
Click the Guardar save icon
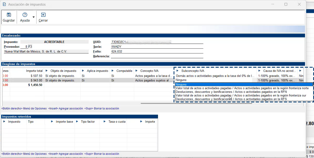(9, 15)
